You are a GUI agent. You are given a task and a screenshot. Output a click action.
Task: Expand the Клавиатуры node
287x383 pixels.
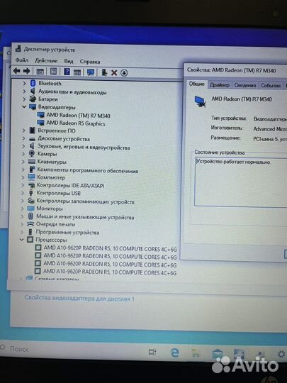coord(23,162)
